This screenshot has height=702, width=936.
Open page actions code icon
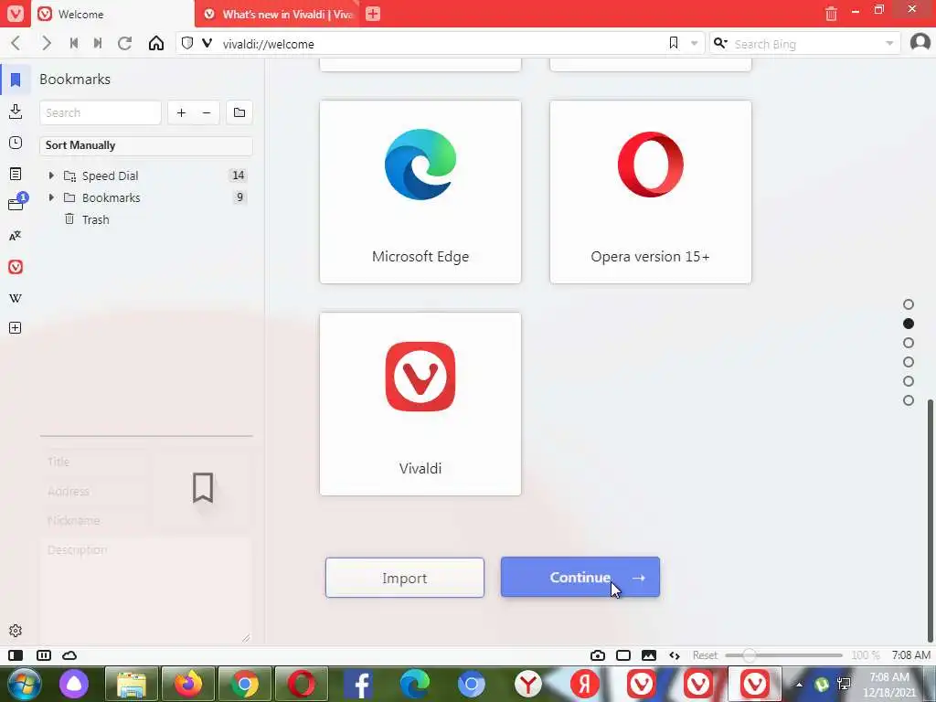click(675, 655)
